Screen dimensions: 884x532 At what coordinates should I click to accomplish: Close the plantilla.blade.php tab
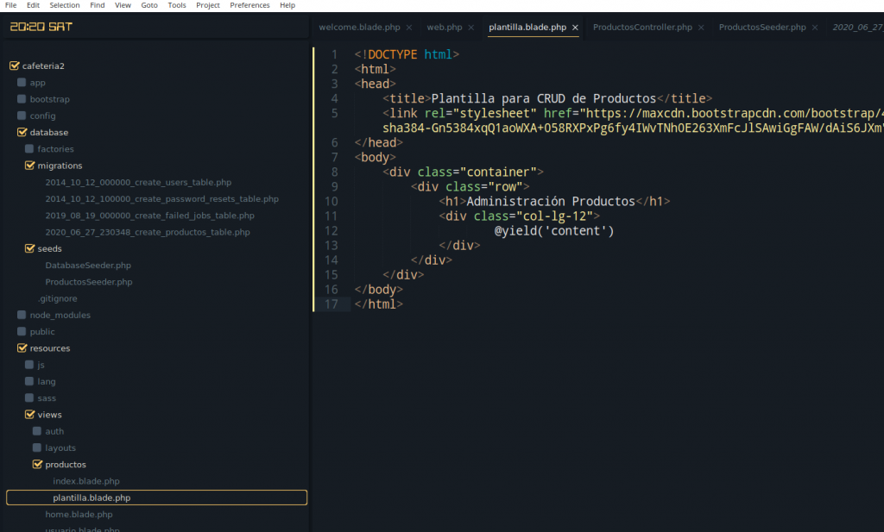tap(576, 28)
